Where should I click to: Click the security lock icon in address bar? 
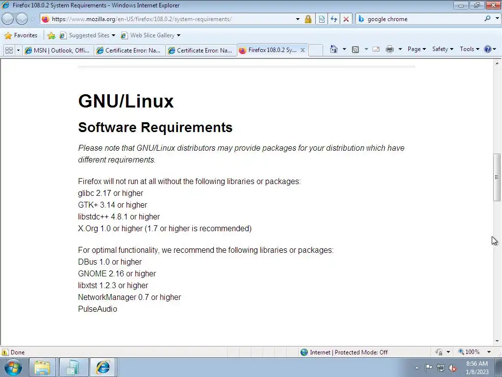[x=308, y=19]
